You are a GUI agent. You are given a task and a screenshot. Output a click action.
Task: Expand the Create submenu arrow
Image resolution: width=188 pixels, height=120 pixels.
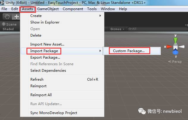click(100, 15)
